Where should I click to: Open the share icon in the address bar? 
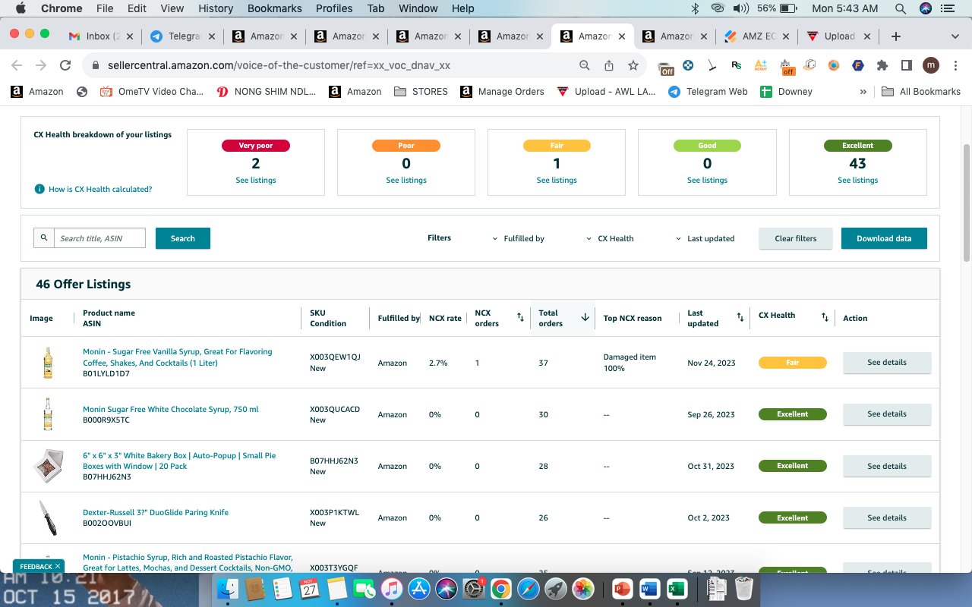pos(609,65)
